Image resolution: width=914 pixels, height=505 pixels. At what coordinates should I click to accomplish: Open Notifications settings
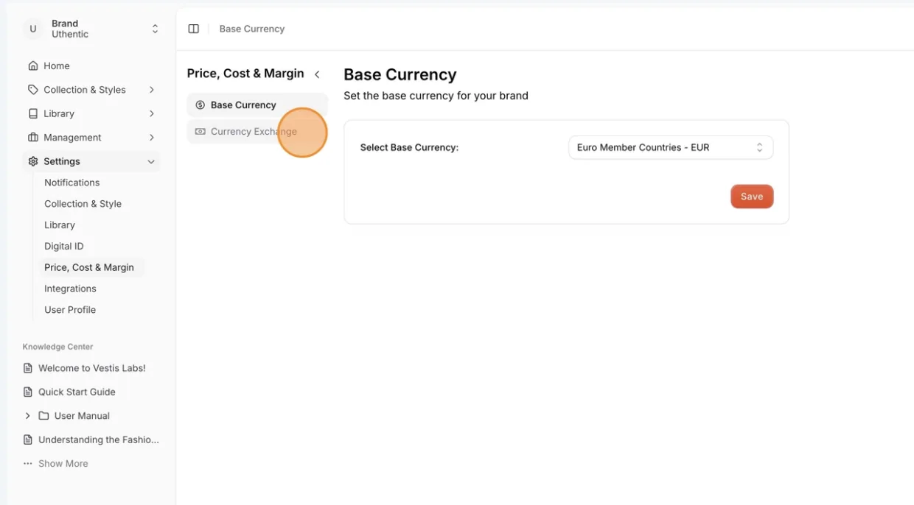(x=71, y=183)
